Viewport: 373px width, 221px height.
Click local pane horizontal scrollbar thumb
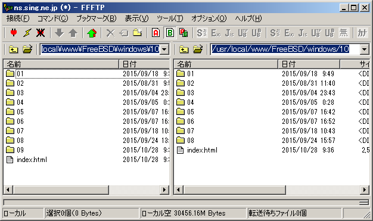point(61,189)
